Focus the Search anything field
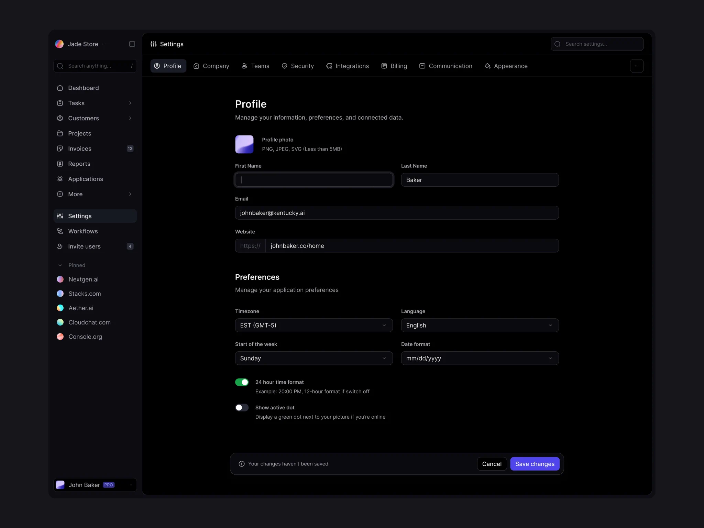 pyautogui.click(x=95, y=66)
